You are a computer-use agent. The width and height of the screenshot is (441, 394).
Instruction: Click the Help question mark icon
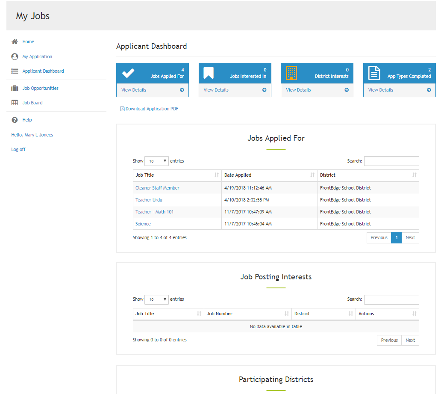[14, 119]
